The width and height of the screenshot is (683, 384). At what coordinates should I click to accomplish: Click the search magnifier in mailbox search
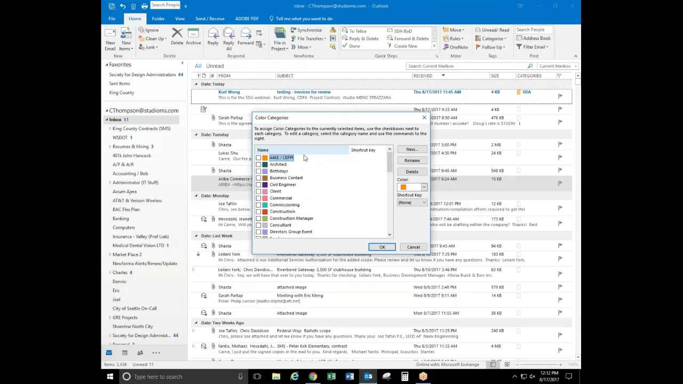[x=530, y=66]
